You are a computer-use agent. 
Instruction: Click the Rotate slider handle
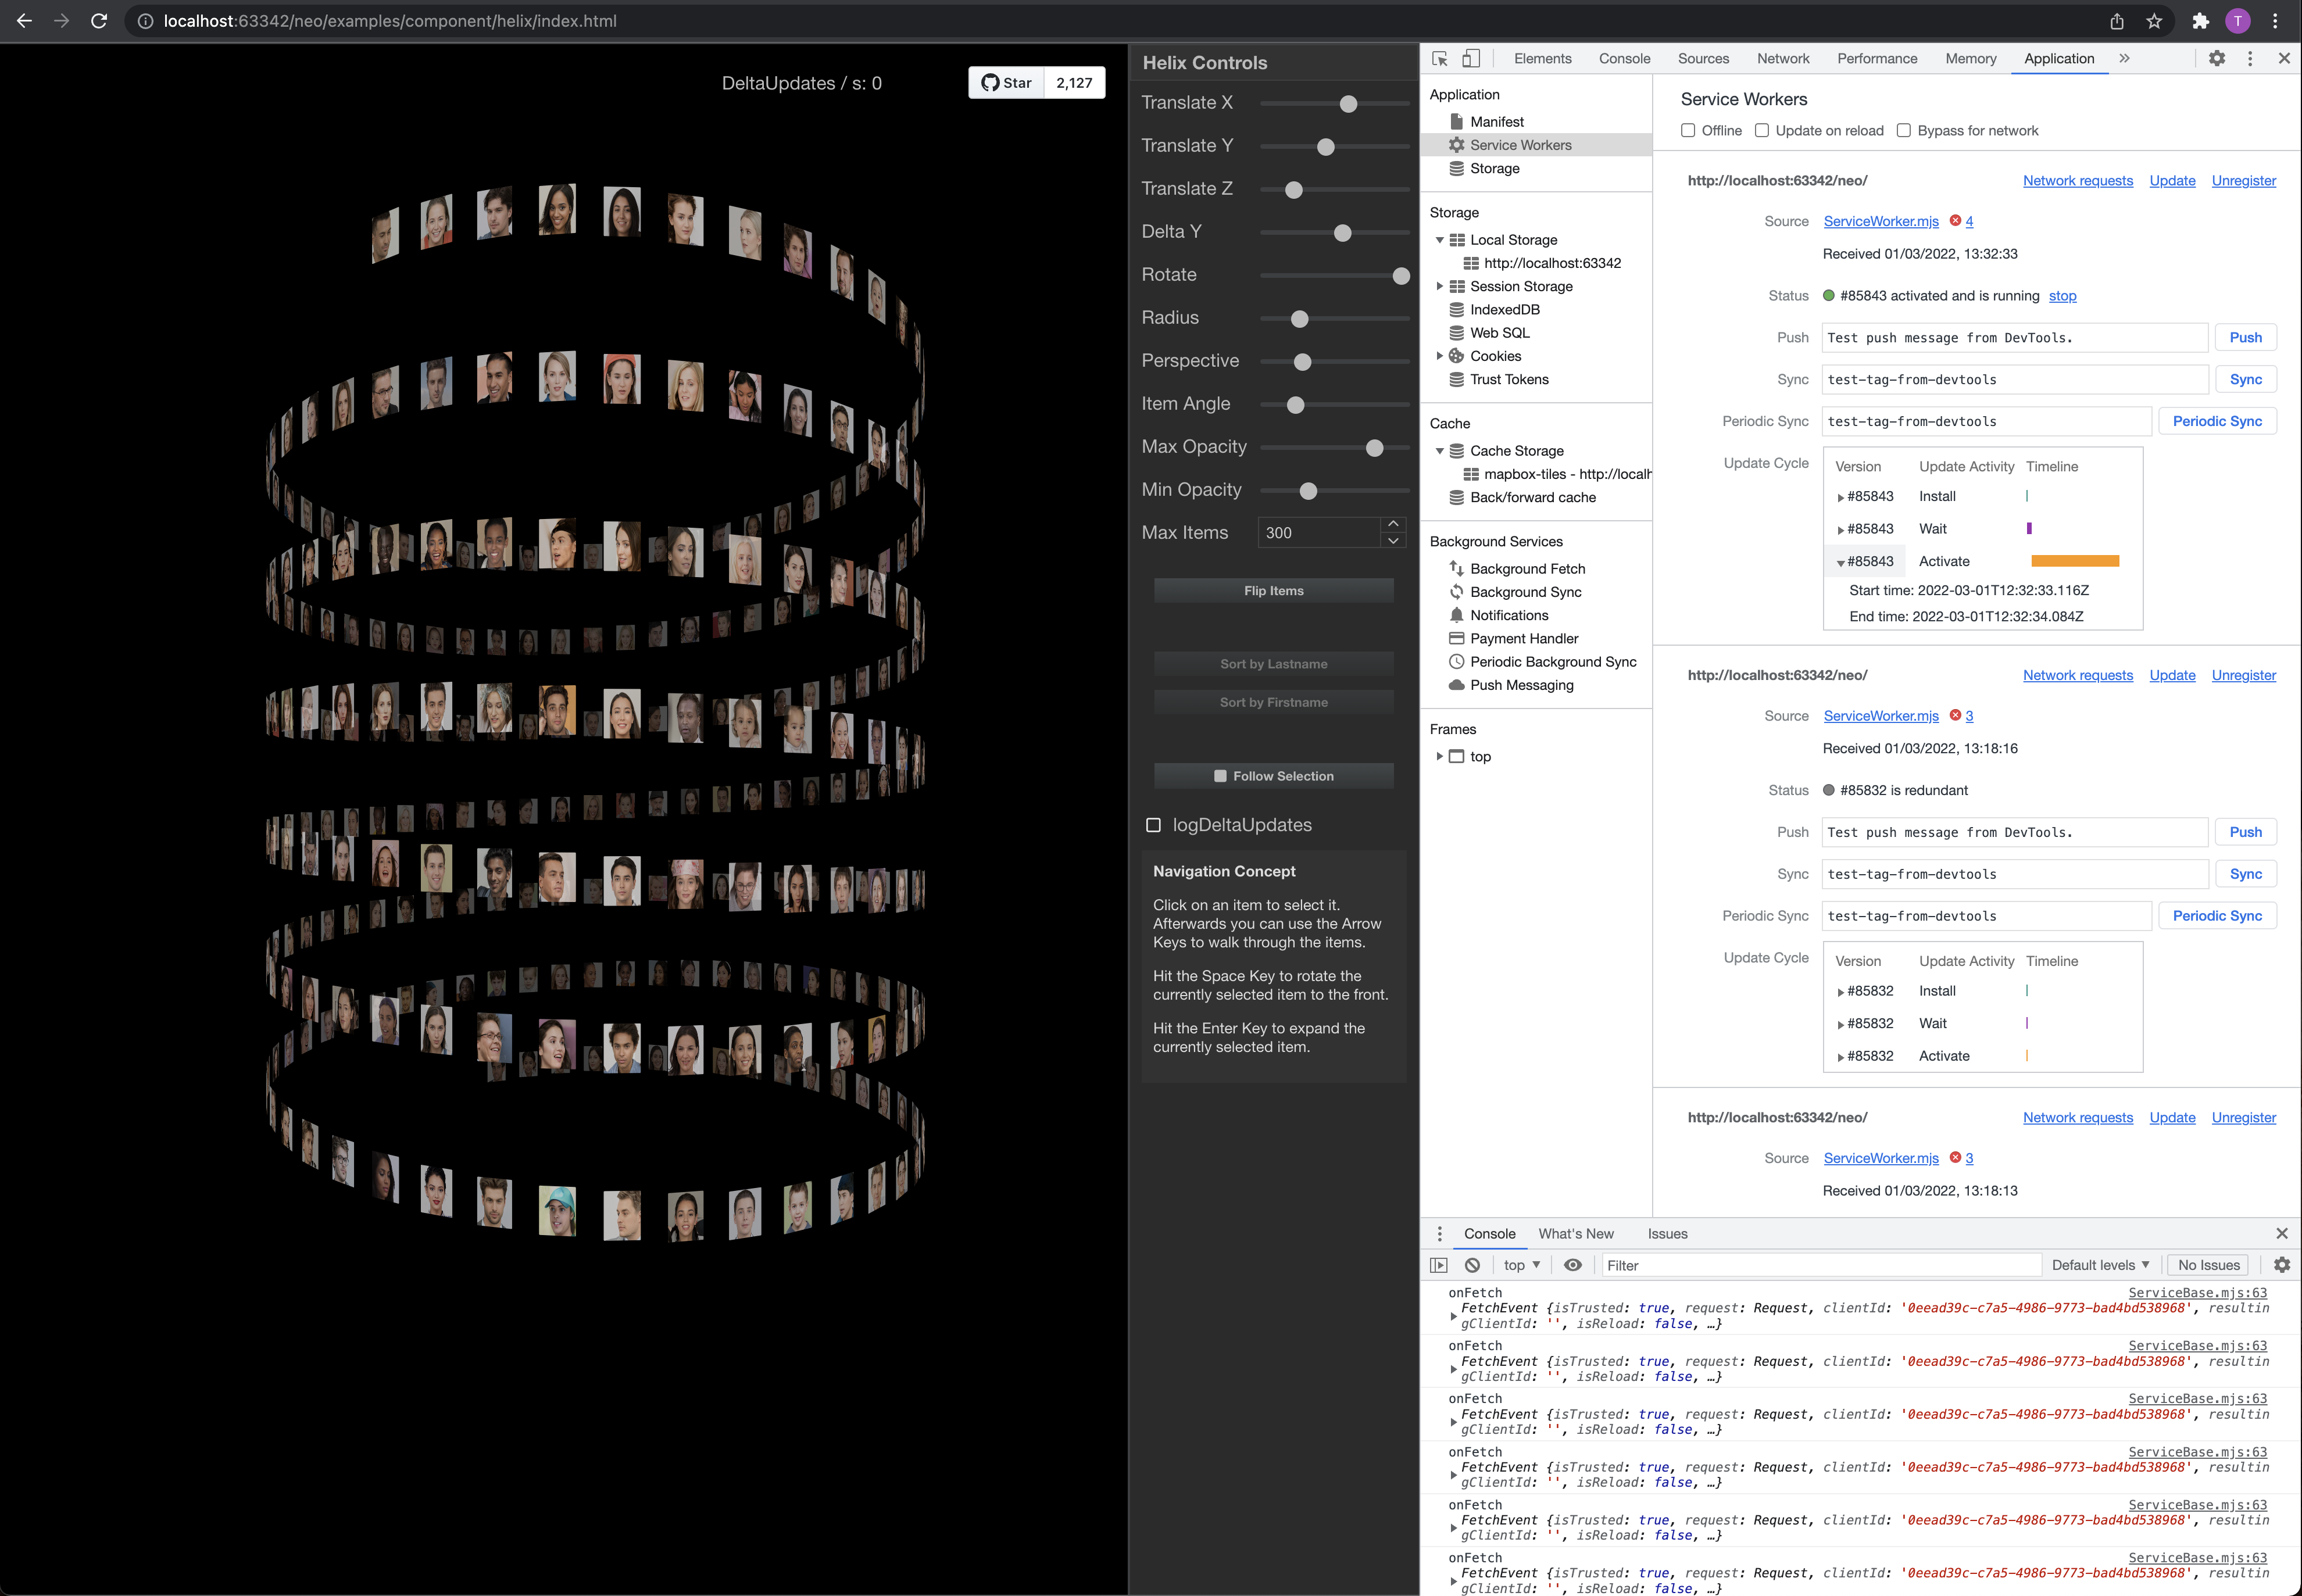pyautogui.click(x=1401, y=276)
